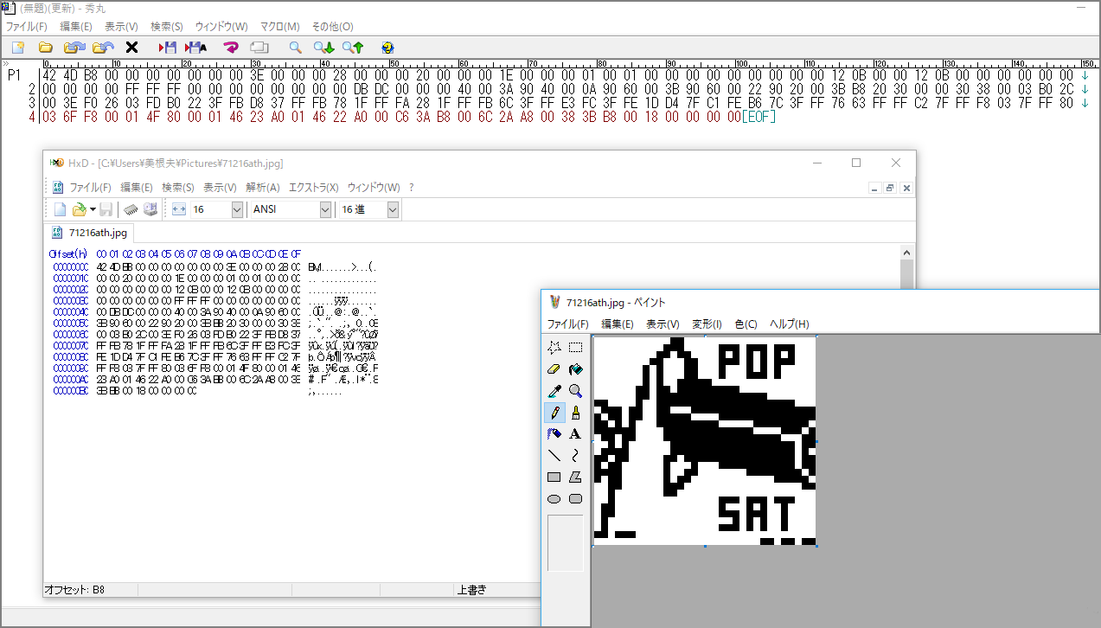Select the Polygon tool in Paint

pos(575,477)
